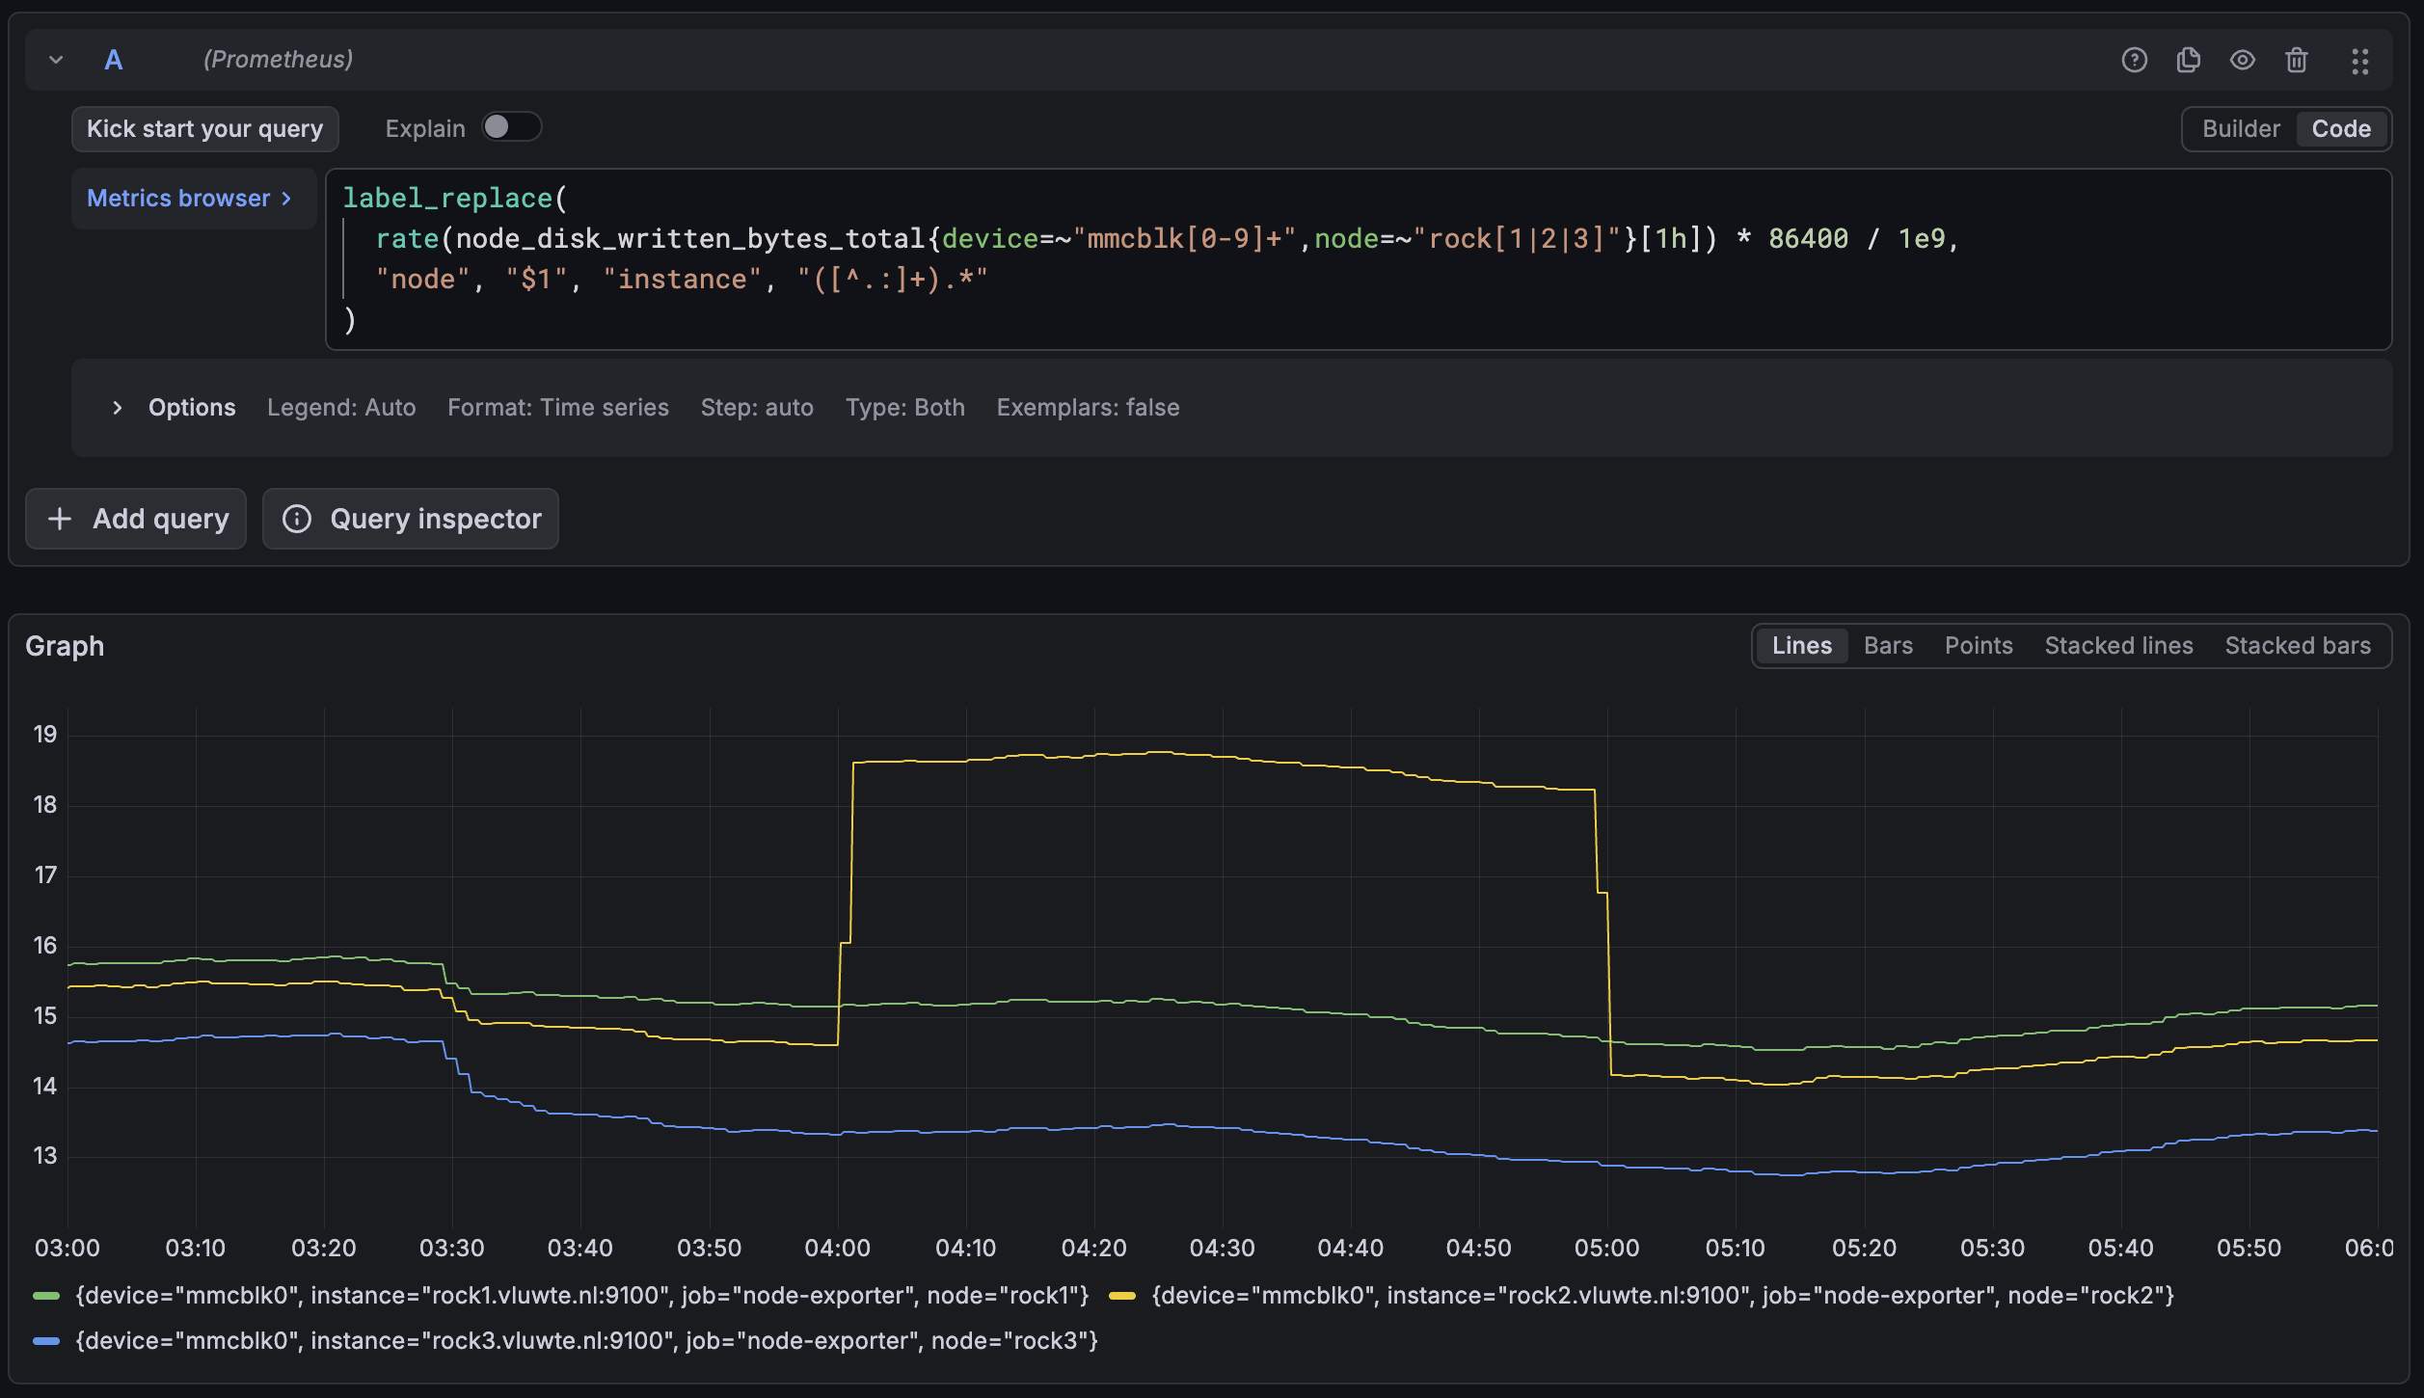Select Points graph style

[1979, 646]
